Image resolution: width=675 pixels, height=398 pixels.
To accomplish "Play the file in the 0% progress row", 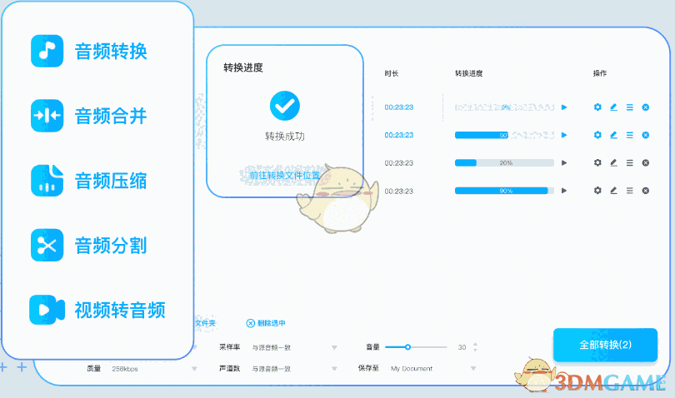I will coord(564,107).
